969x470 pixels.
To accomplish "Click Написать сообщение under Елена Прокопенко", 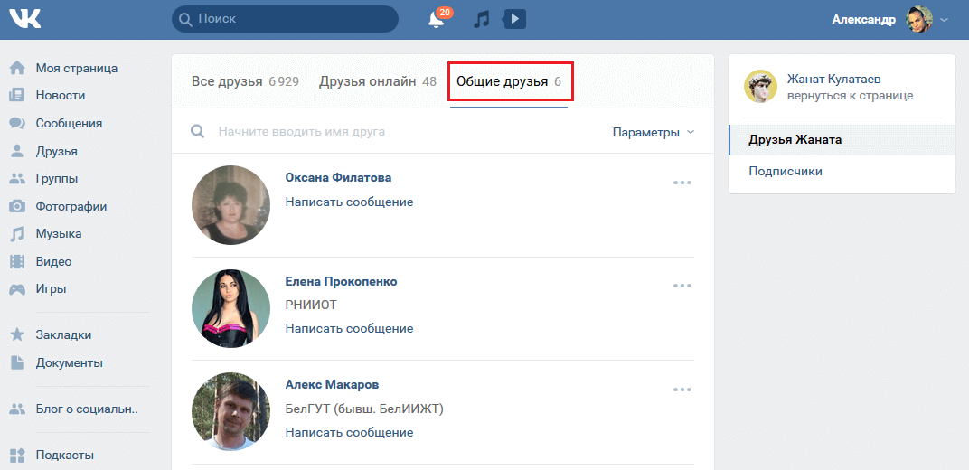I will 349,328.
